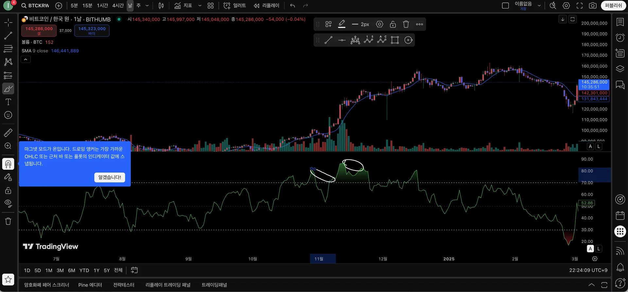
Task: Toggle magnet mode off
Action: click(x=8, y=164)
